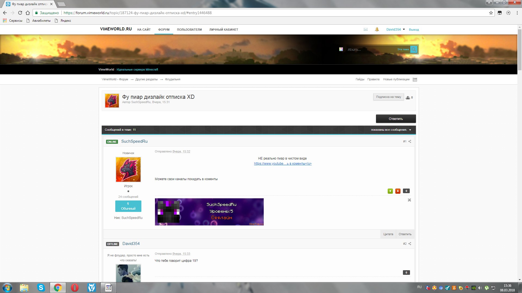
Task: Open the ПОЛЬЗОВАТЕЛИ menu item
Action: pyautogui.click(x=189, y=30)
